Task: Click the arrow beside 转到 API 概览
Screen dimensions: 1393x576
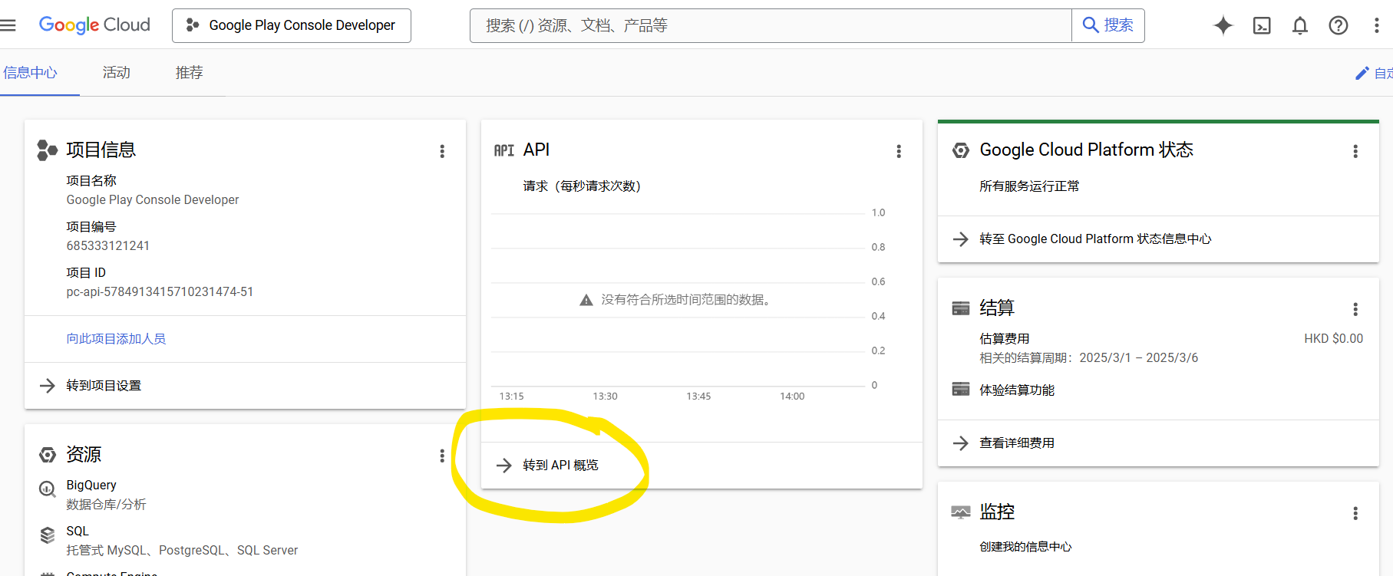Action: 504,466
